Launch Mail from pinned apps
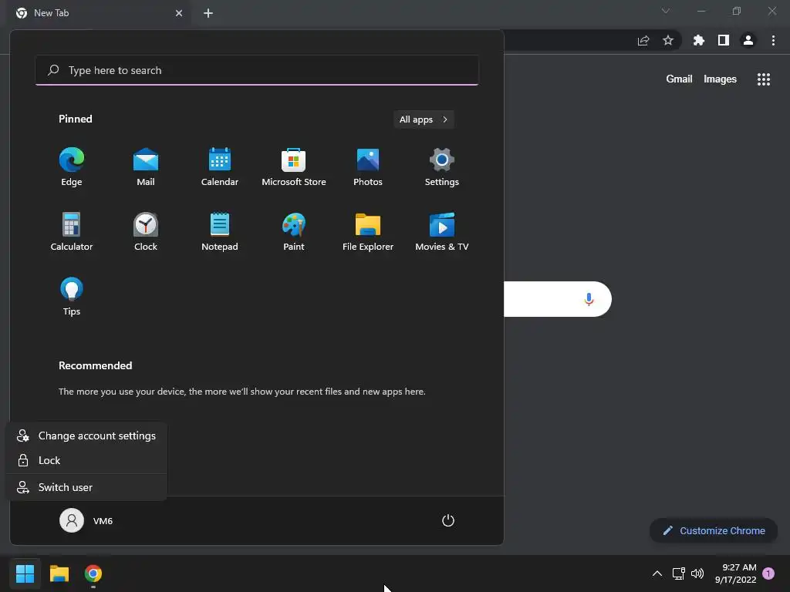This screenshot has width=790, height=592. click(x=146, y=167)
